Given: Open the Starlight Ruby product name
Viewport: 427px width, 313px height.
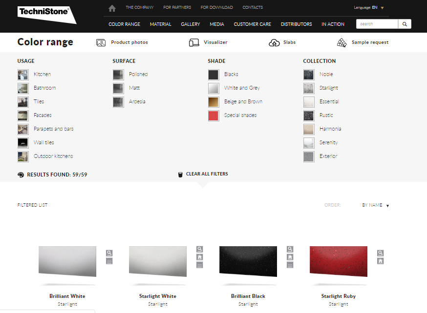Looking at the screenshot, I should pyautogui.click(x=339, y=296).
